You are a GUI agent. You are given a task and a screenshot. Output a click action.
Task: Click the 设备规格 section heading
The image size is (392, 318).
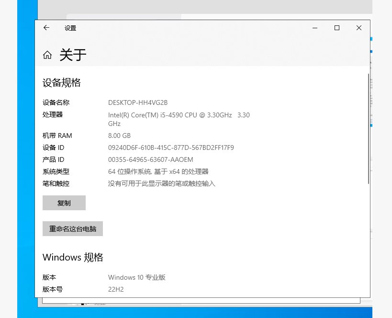tap(61, 82)
